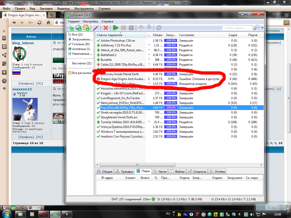Select Загружаемые category in sidebar
The image size is (291, 218).
point(80,39)
